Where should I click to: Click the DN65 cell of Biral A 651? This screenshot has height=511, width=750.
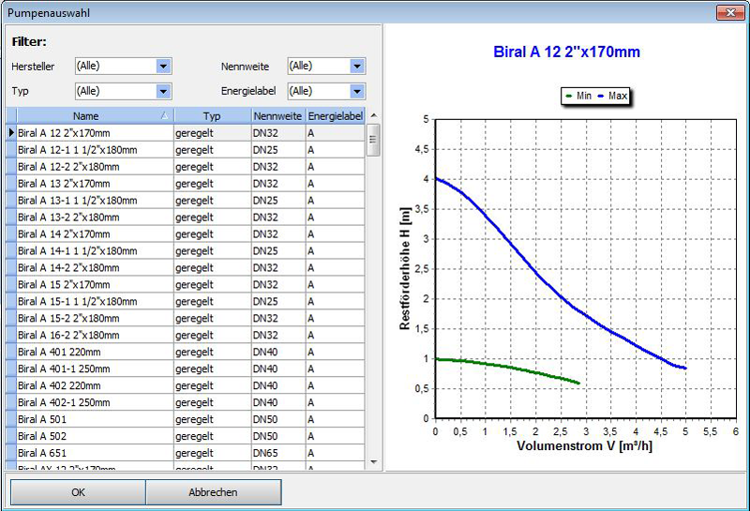[278, 453]
